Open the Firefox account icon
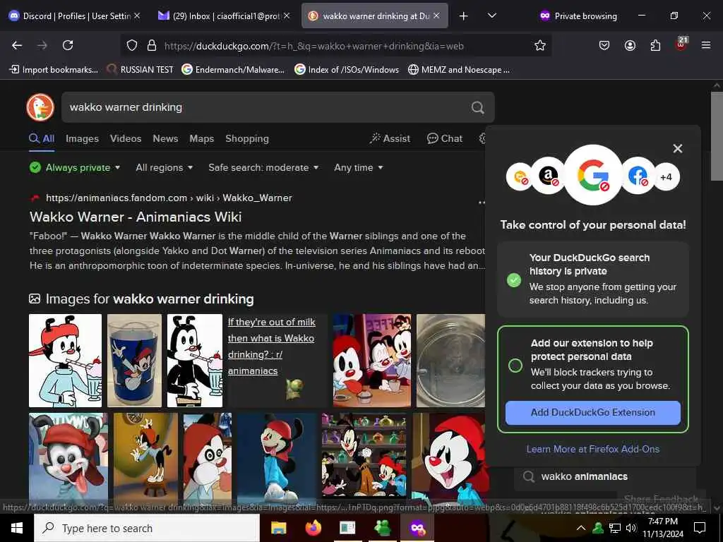 click(630, 45)
